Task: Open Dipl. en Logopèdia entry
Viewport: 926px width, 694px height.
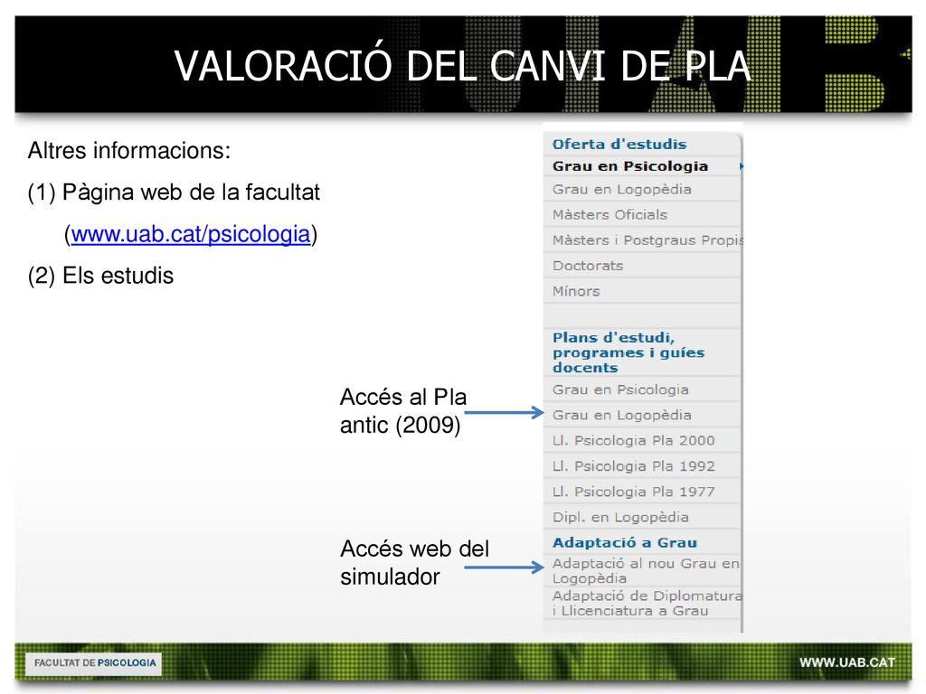Action: [x=620, y=517]
